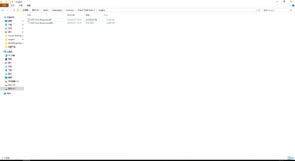Switch to the 主页 ribbon tab

13,5
